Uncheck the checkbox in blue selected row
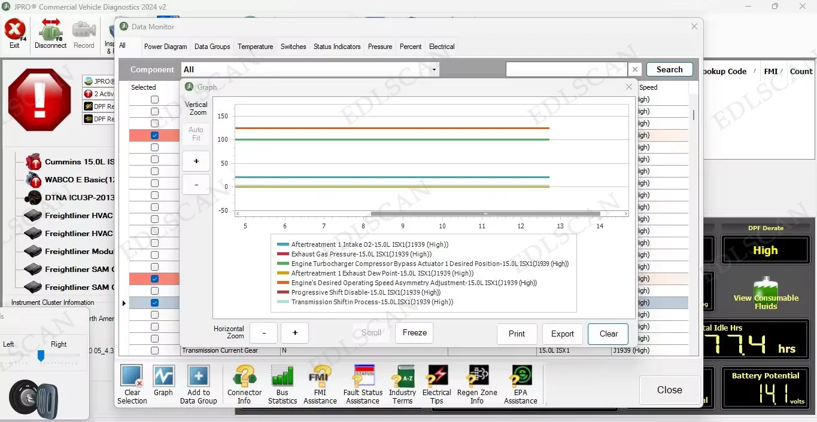817x422 pixels. [154, 303]
